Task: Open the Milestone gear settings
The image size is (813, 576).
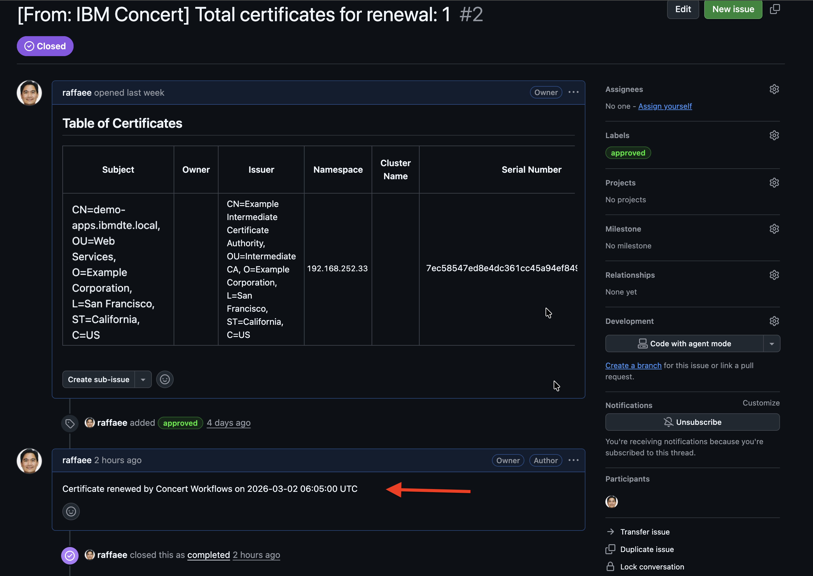Action: [774, 229]
